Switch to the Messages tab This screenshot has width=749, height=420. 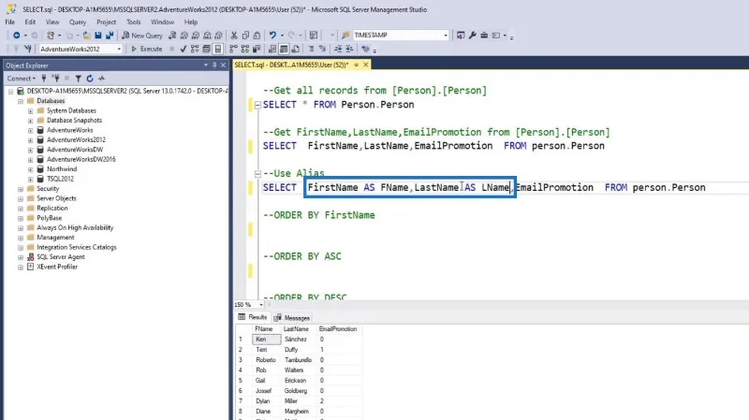292,318
